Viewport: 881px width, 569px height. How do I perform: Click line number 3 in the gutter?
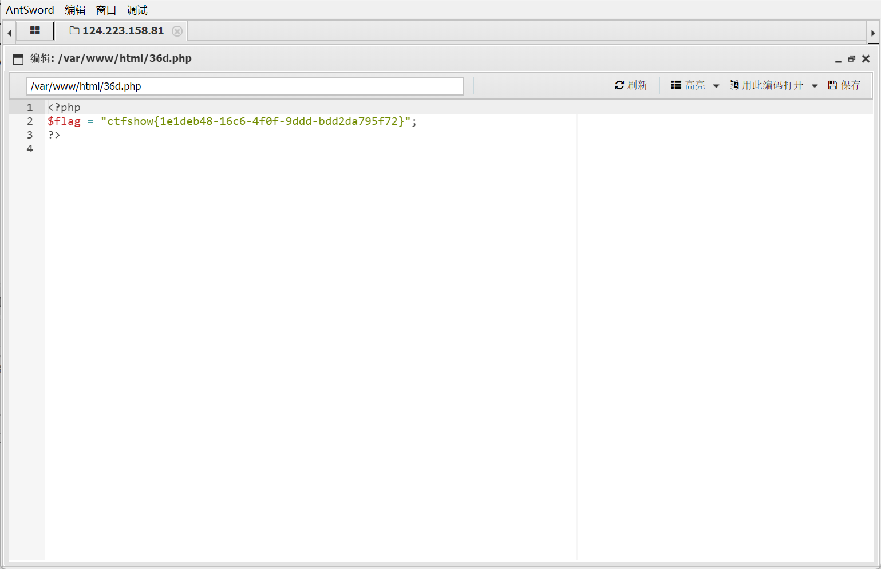[x=30, y=135]
